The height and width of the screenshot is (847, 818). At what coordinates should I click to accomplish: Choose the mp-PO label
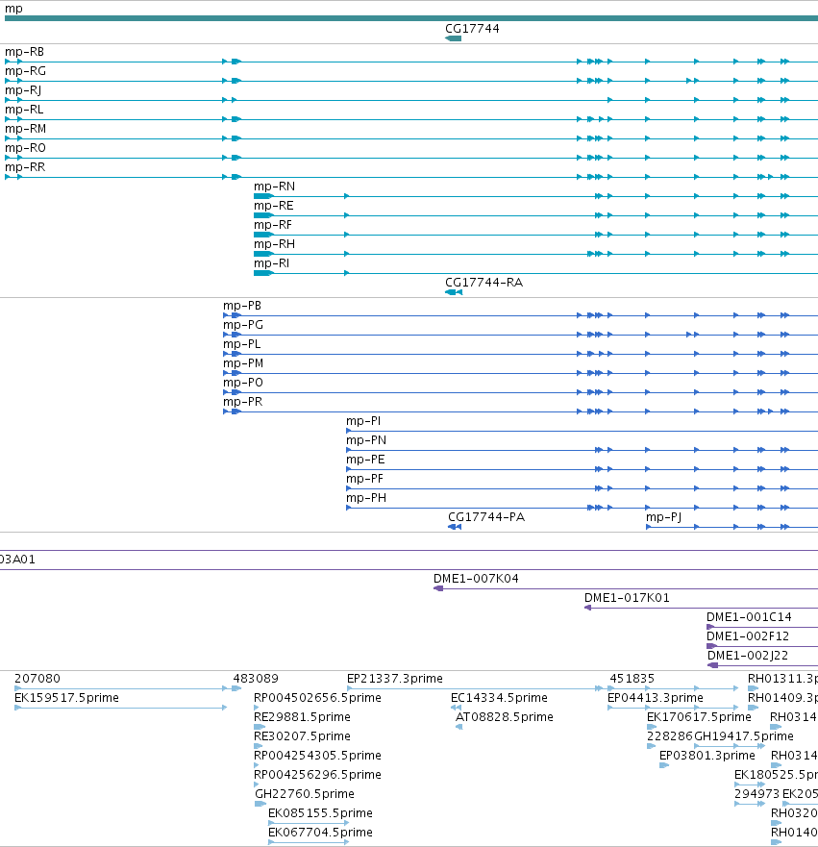(x=243, y=383)
